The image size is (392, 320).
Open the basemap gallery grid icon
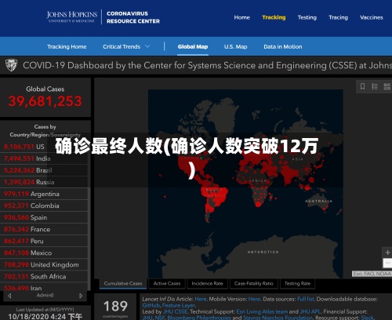pyautogui.click(x=387, y=86)
